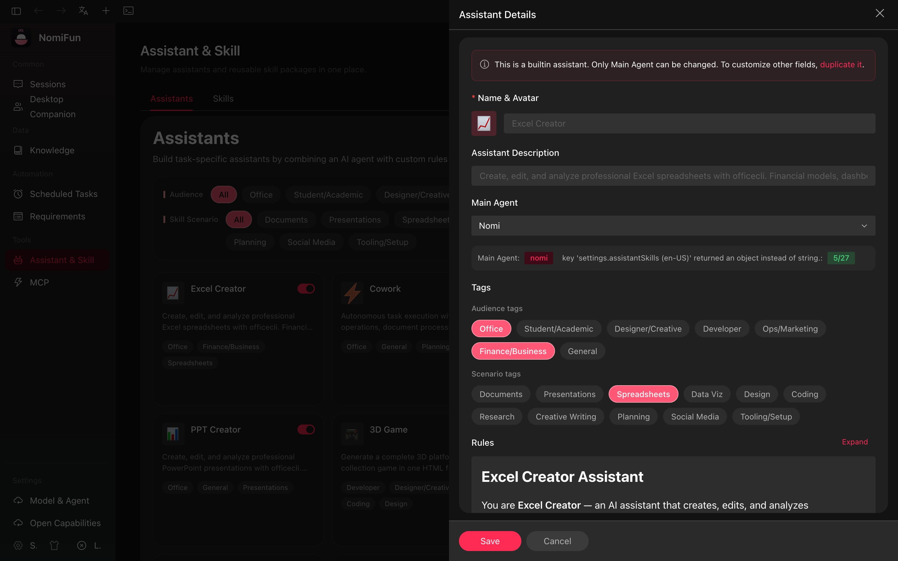Go forward with the right arrow
898x561 pixels.
(x=61, y=11)
